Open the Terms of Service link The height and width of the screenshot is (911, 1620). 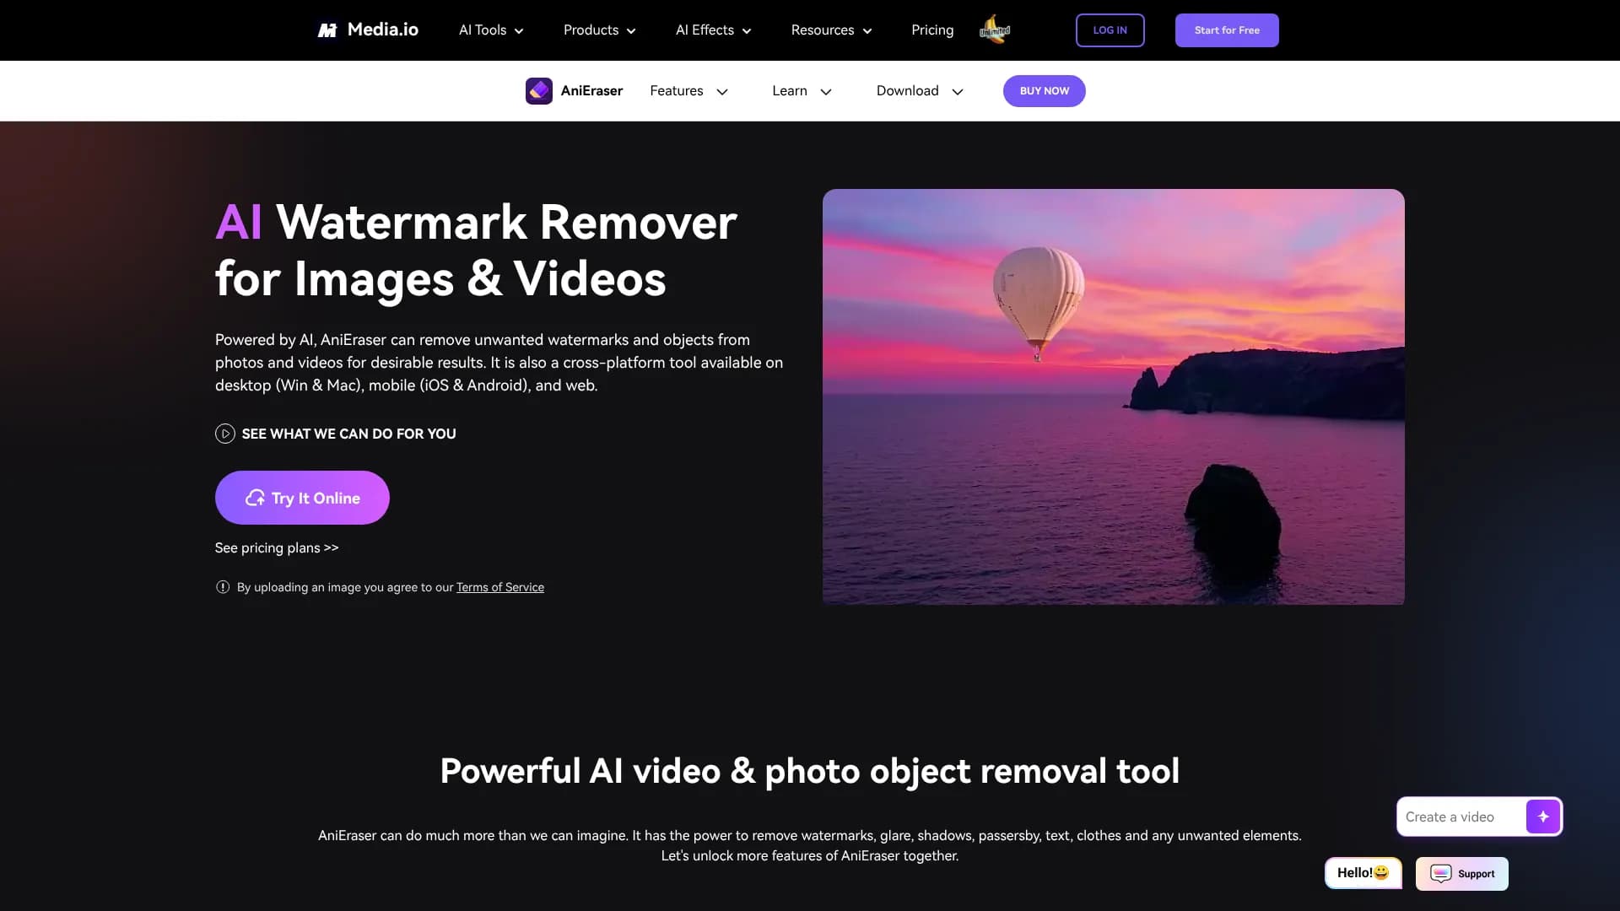[x=499, y=587]
